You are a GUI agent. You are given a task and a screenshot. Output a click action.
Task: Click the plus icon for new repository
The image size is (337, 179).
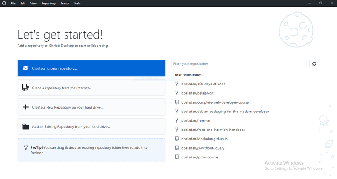[25, 107]
